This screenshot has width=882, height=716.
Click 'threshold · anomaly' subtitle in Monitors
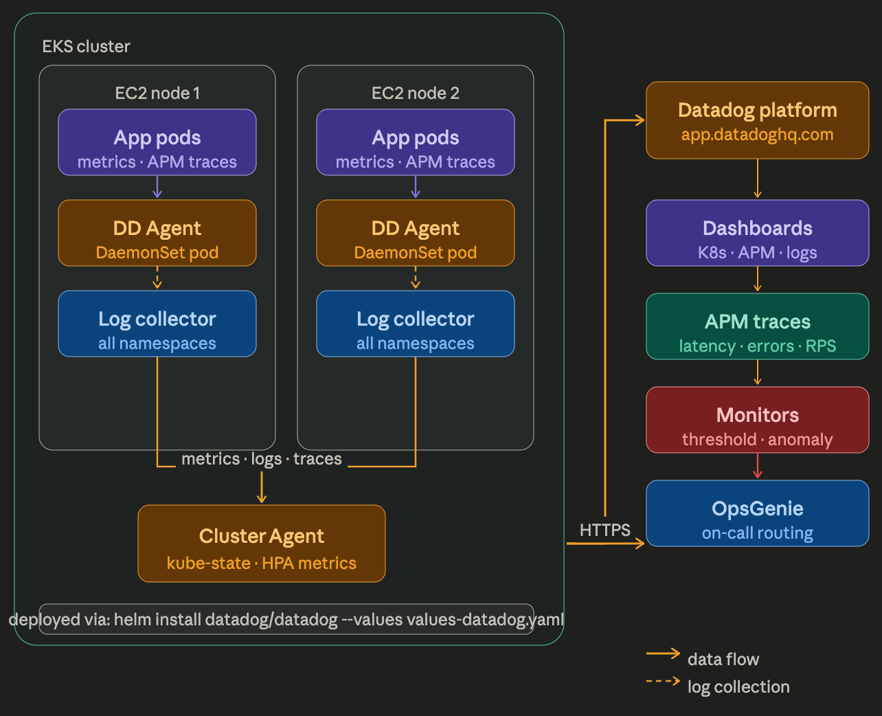(x=758, y=440)
